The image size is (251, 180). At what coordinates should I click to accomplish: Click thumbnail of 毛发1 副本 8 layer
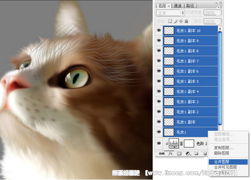pyautogui.click(x=169, y=51)
